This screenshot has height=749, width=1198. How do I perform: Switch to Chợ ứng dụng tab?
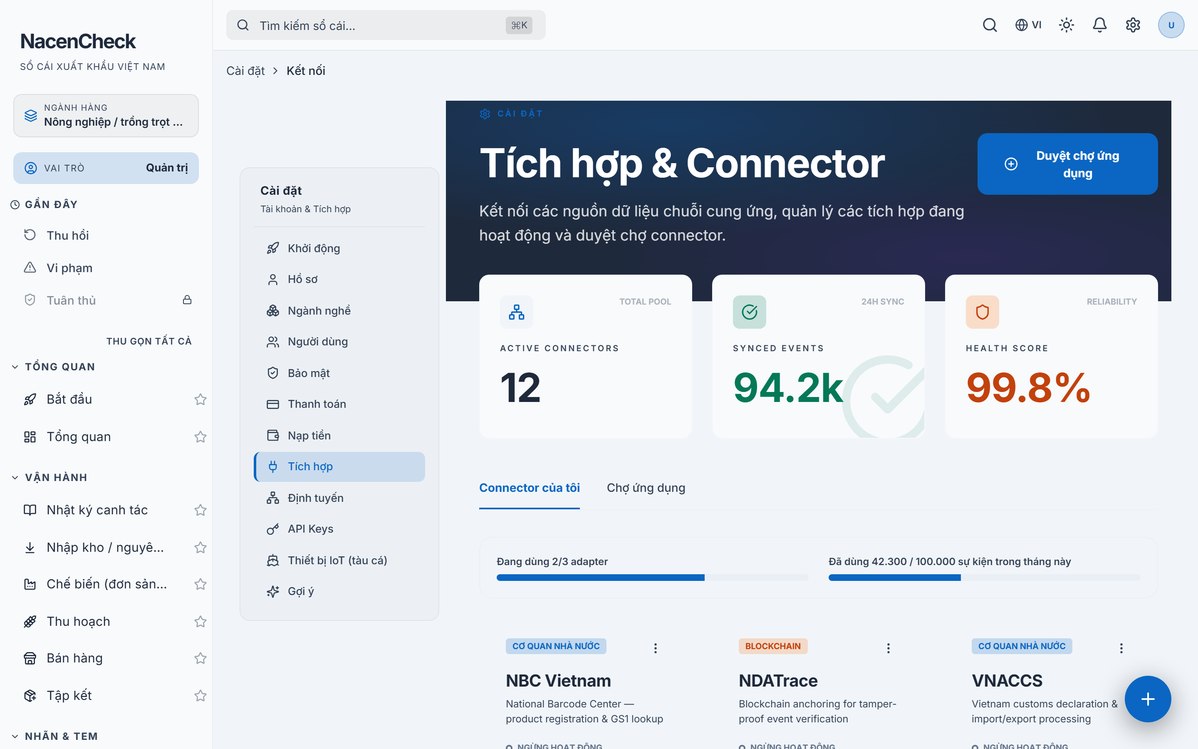point(646,488)
